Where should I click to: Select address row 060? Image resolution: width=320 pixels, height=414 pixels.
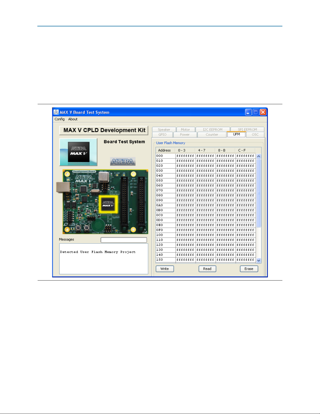click(x=206, y=186)
